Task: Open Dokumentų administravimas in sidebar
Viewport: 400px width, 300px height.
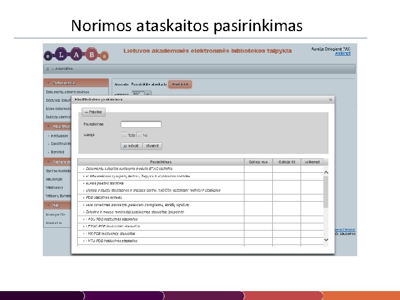Action: click(x=68, y=92)
